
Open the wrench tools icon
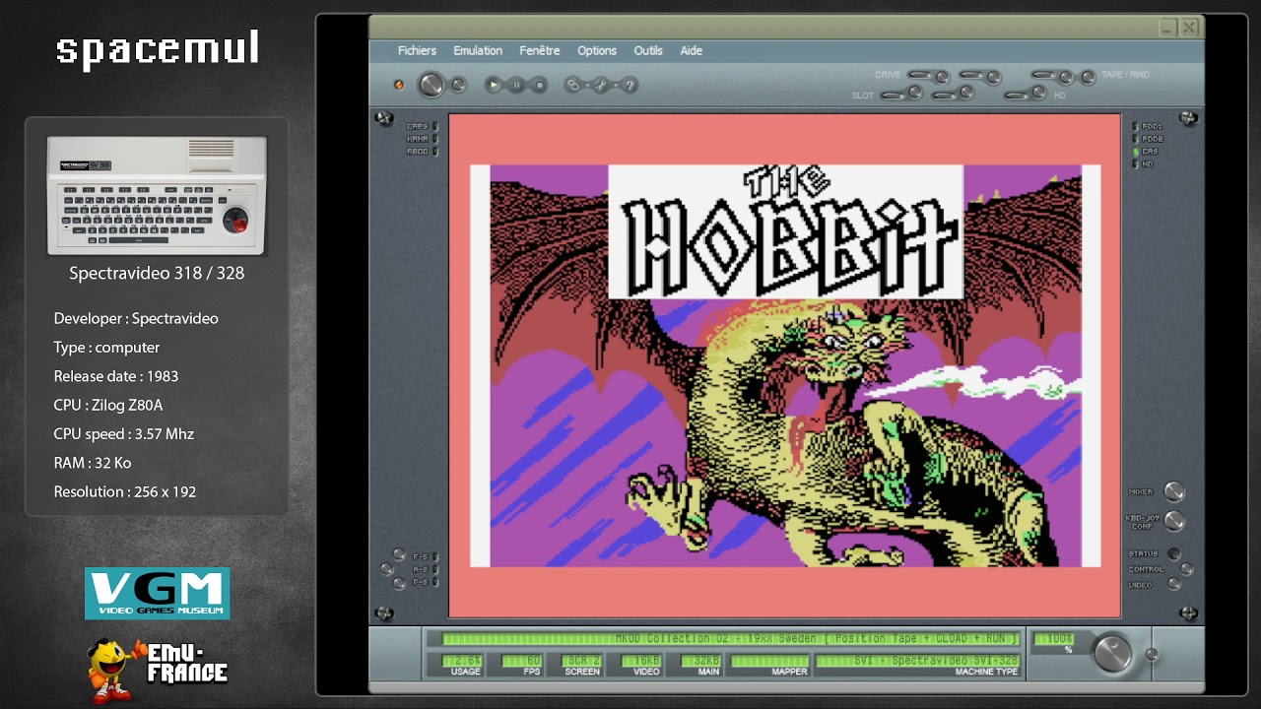601,85
